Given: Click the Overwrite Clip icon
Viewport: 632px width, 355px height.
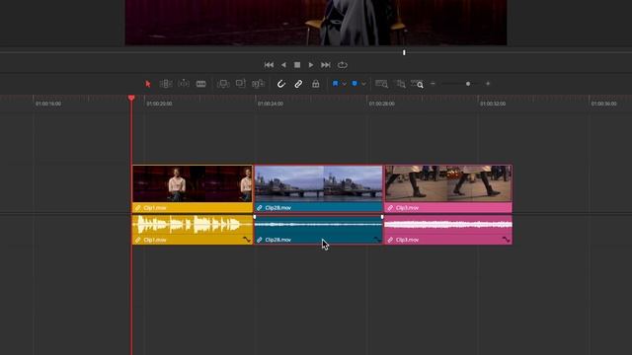Looking at the screenshot, I should pos(241,83).
